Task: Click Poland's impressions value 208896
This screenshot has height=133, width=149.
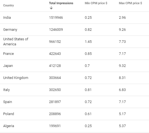Action: (55, 114)
